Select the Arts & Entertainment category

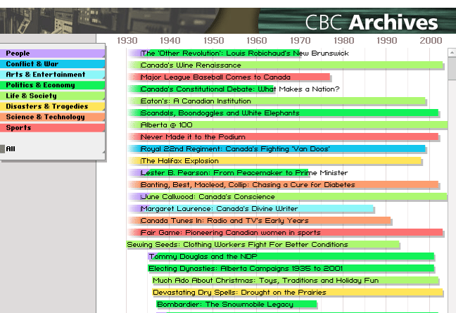click(x=52, y=75)
